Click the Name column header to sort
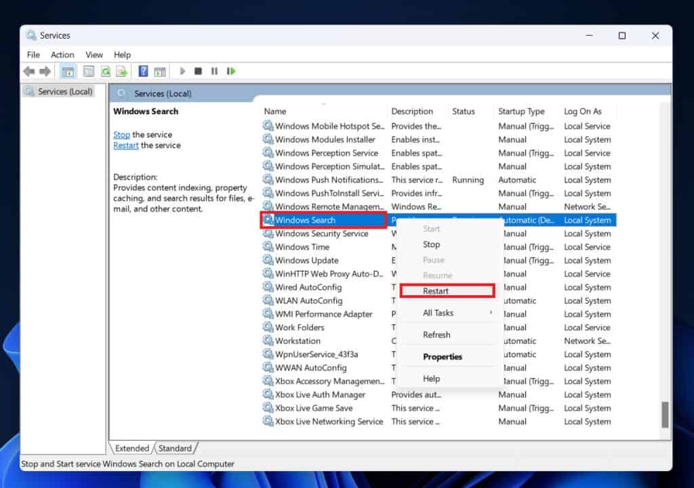 (x=274, y=111)
